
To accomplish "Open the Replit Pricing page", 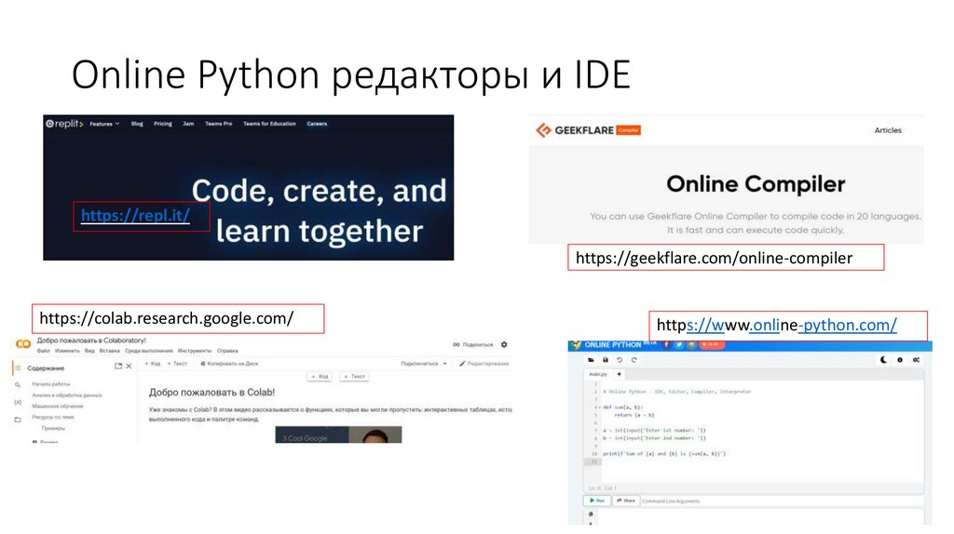I will (162, 124).
